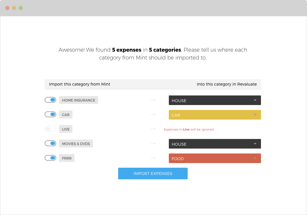Click the Live category tag
This screenshot has width=307, height=215.
click(66, 129)
